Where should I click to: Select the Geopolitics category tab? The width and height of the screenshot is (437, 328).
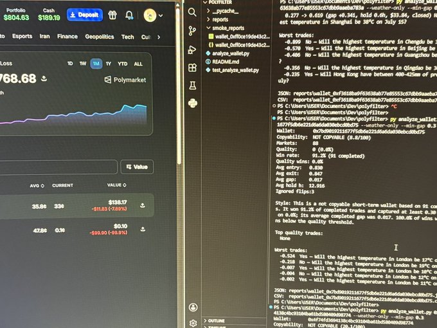pyautogui.click(x=100, y=37)
